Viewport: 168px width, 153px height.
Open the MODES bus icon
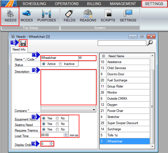pyautogui.click(x=27, y=13)
